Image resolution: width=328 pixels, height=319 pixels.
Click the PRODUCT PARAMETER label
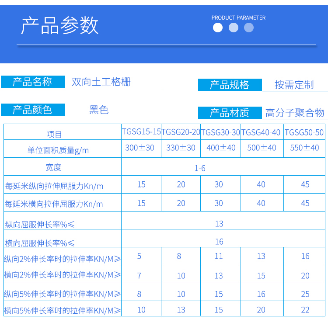[238, 18]
